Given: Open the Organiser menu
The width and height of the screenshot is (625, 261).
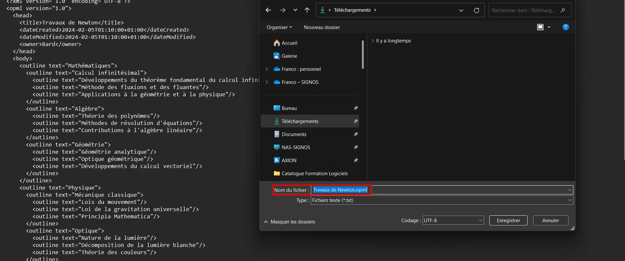Looking at the screenshot, I should click(279, 27).
